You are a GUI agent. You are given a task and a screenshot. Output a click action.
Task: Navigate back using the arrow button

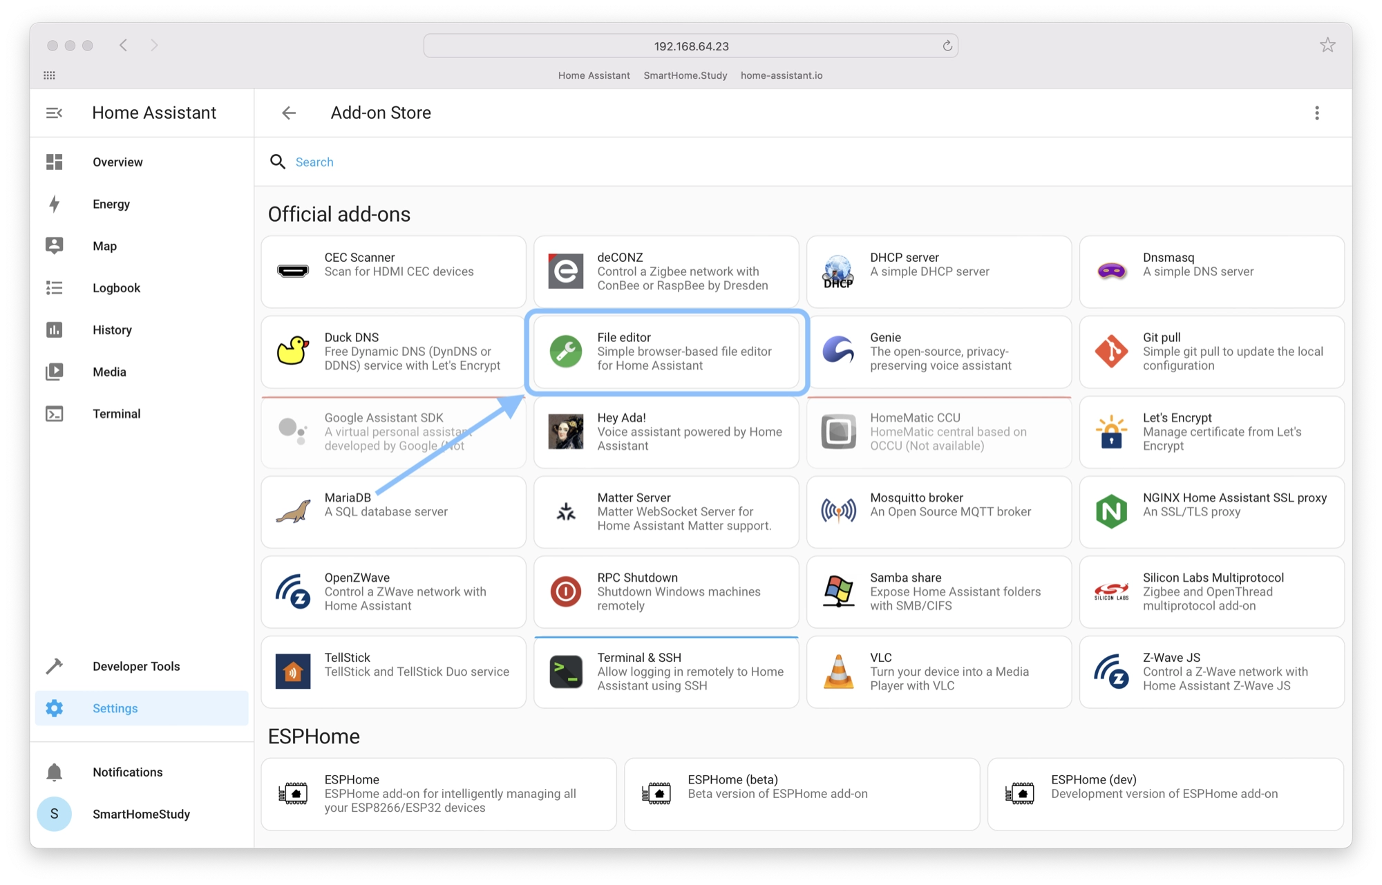pyautogui.click(x=289, y=113)
